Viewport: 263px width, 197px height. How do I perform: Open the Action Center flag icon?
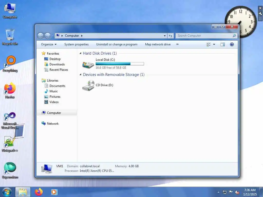click(x=231, y=192)
